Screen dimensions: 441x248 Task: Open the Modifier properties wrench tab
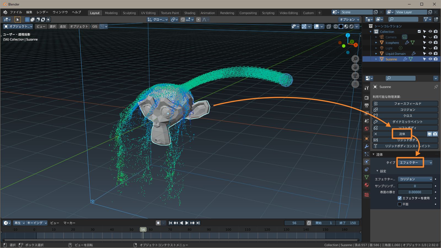click(x=366, y=146)
